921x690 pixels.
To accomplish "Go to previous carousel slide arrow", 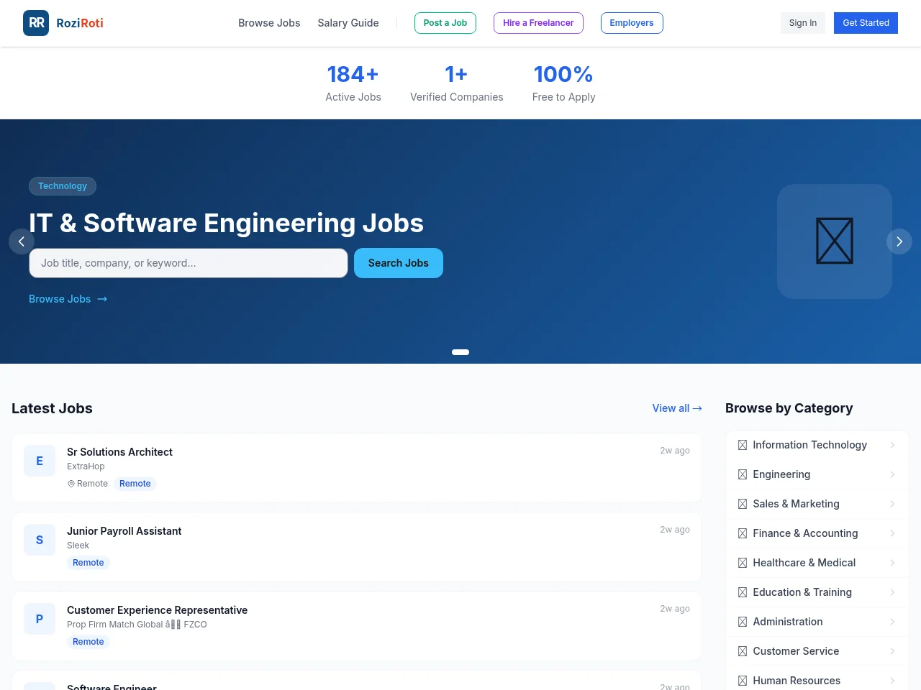I will pyautogui.click(x=22, y=241).
